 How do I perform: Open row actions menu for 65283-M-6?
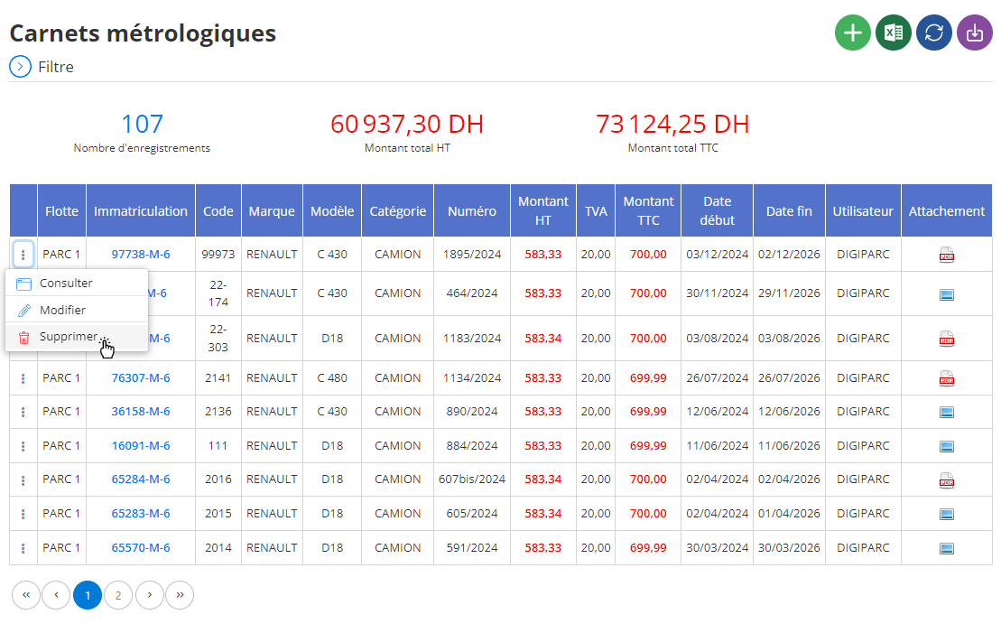23,514
